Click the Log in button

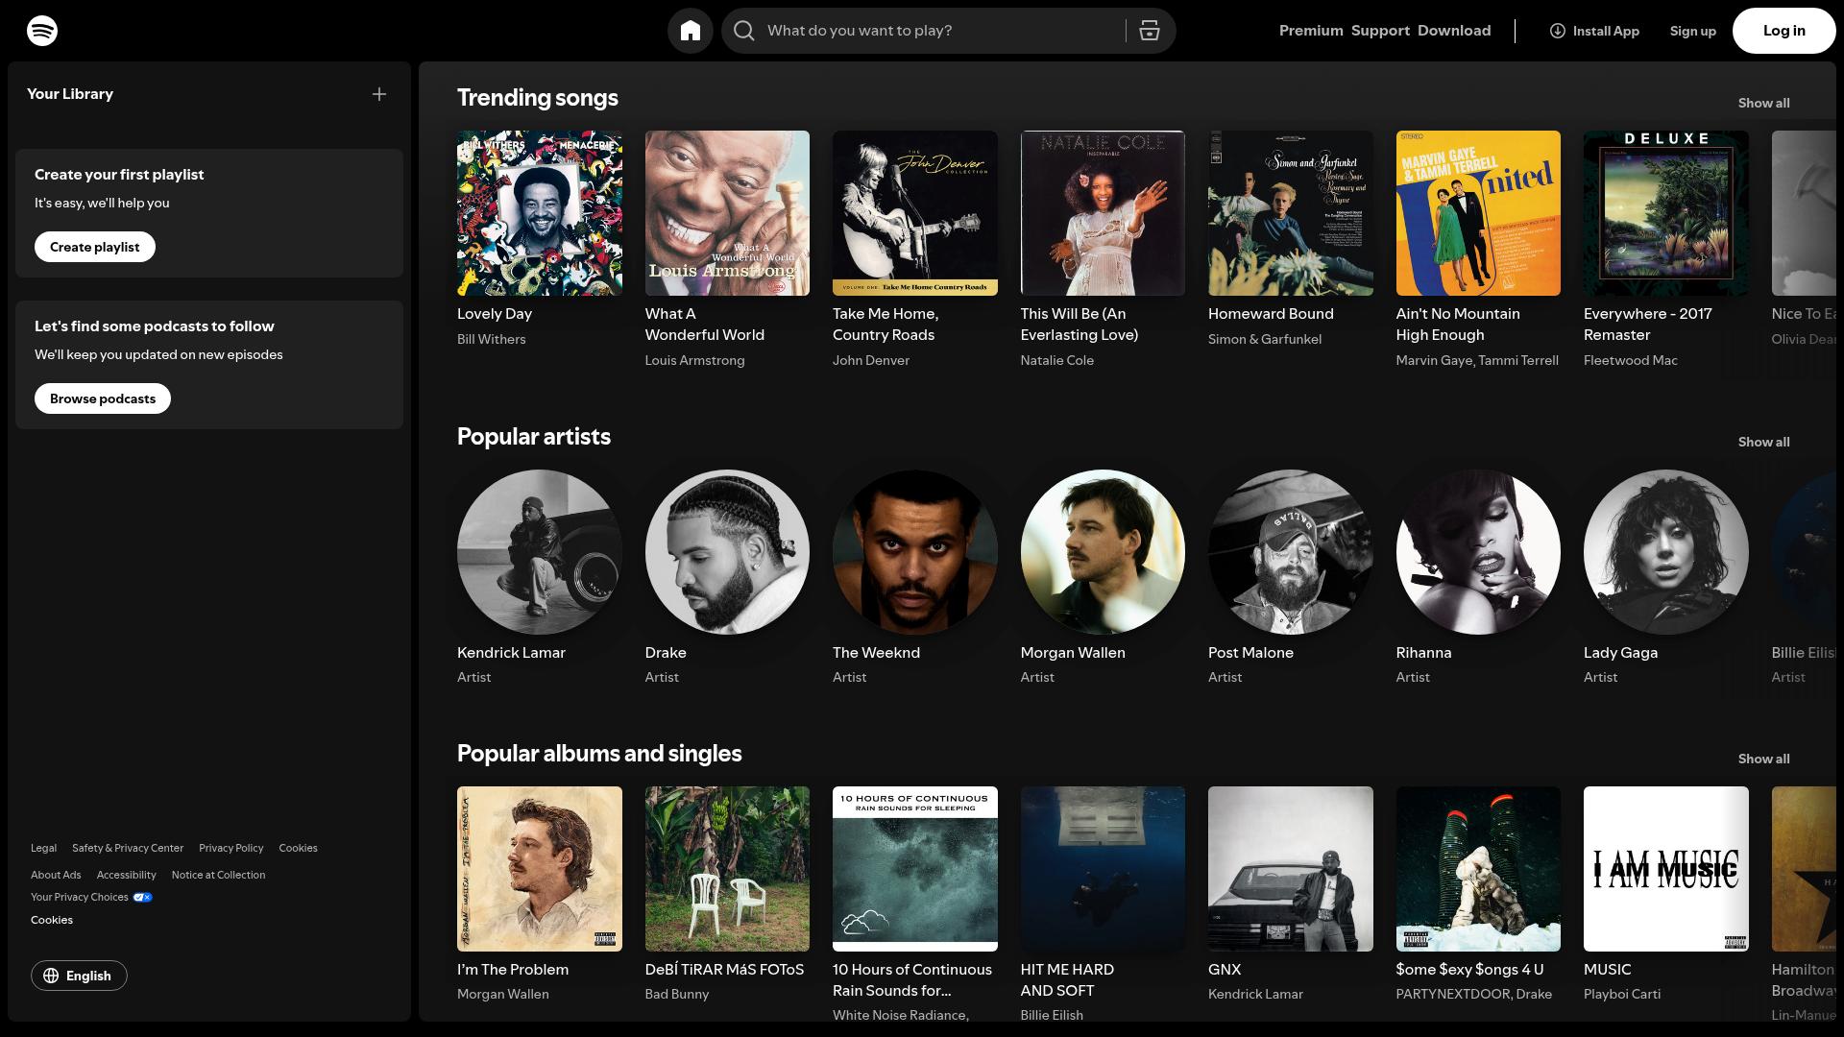pyautogui.click(x=1783, y=31)
